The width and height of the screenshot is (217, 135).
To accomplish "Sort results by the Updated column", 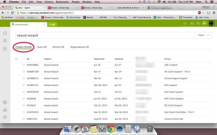I will 119,59.
